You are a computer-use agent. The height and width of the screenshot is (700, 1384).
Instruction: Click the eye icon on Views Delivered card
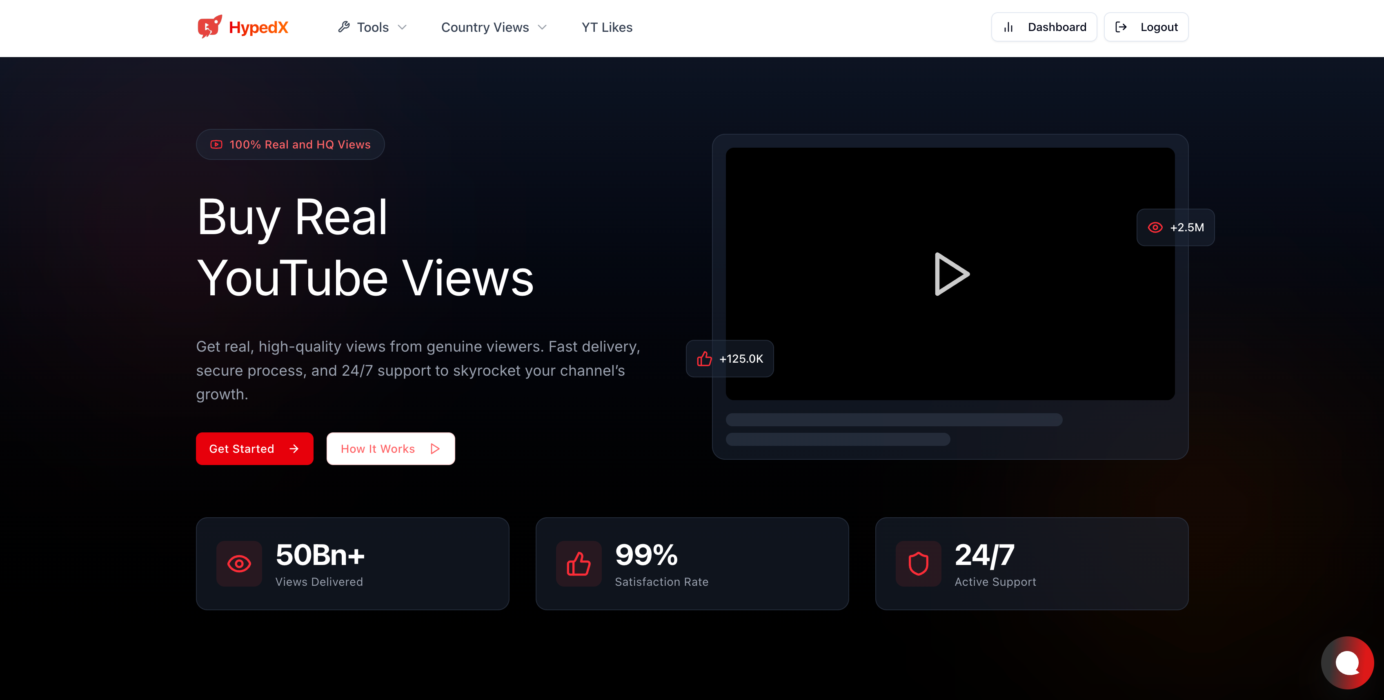pyautogui.click(x=239, y=564)
